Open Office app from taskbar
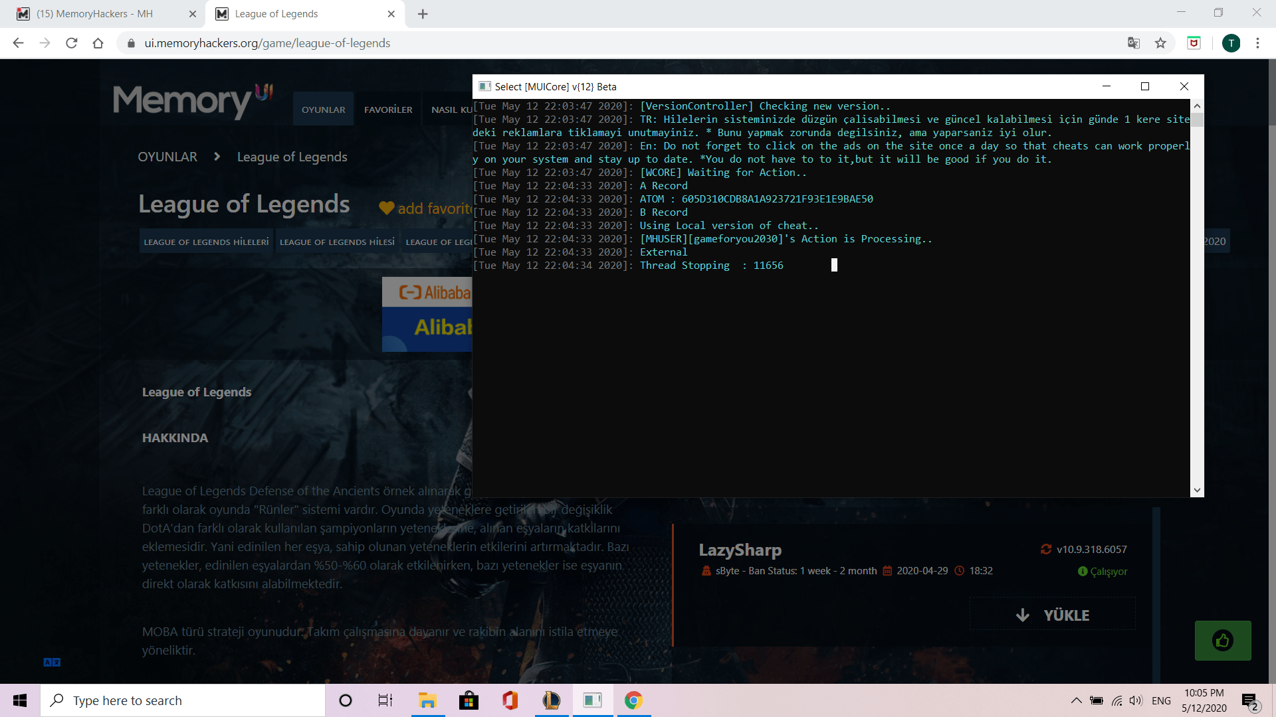The height and width of the screenshot is (717, 1276). (510, 700)
